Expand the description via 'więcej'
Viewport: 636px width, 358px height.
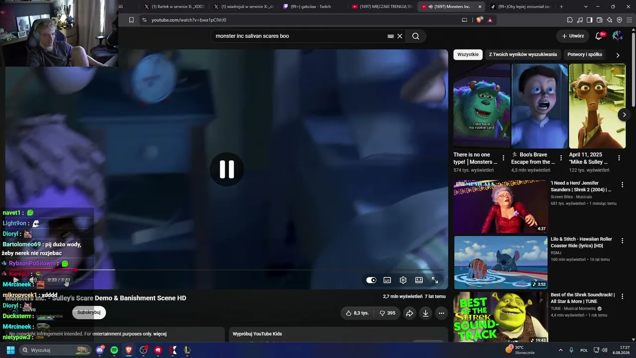coord(159,334)
